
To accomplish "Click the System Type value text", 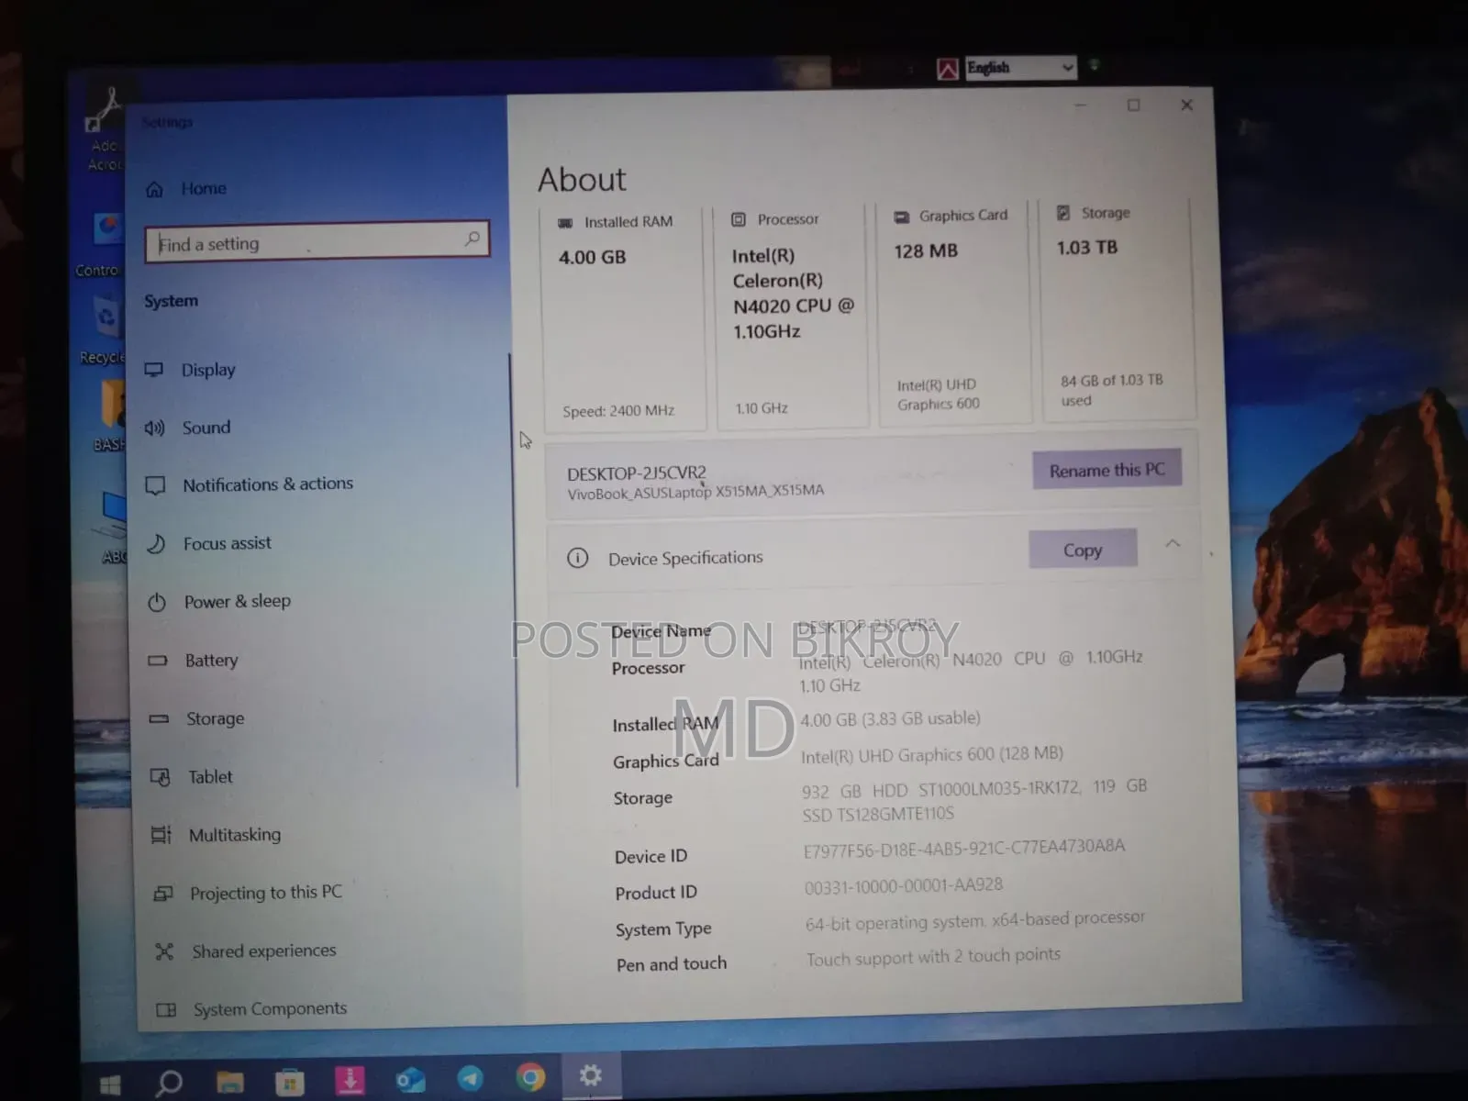I will coord(975,920).
